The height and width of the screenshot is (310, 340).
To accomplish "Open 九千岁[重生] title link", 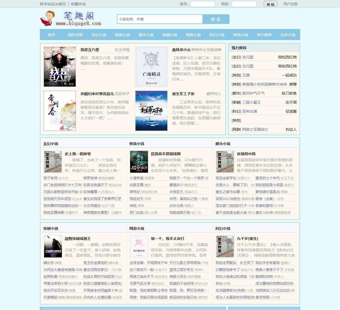I will coord(248,239).
